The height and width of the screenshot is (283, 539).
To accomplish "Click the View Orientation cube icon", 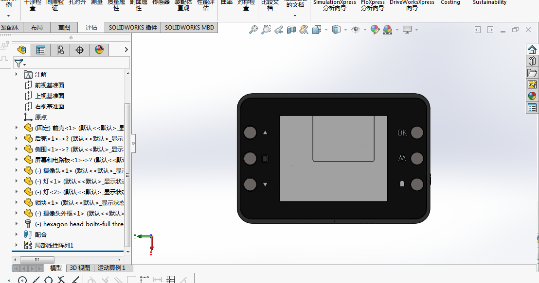I will pyautogui.click(x=316, y=30).
